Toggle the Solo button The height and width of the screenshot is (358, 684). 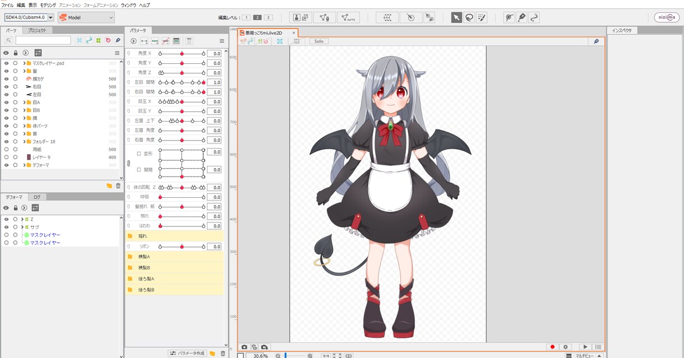(318, 41)
